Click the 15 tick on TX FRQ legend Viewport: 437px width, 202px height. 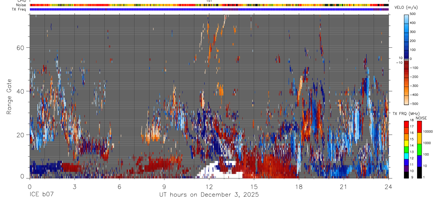pos(412,139)
